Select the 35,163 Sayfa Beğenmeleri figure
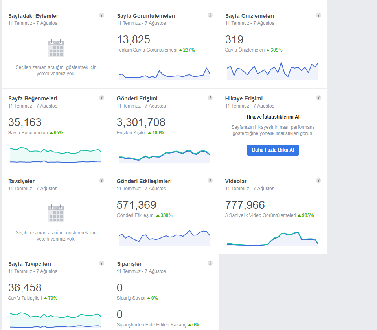Screen dimensions: 377x330 (x=25, y=122)
